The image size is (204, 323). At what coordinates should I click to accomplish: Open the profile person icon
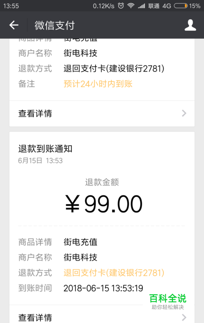(x=190, y=25)
